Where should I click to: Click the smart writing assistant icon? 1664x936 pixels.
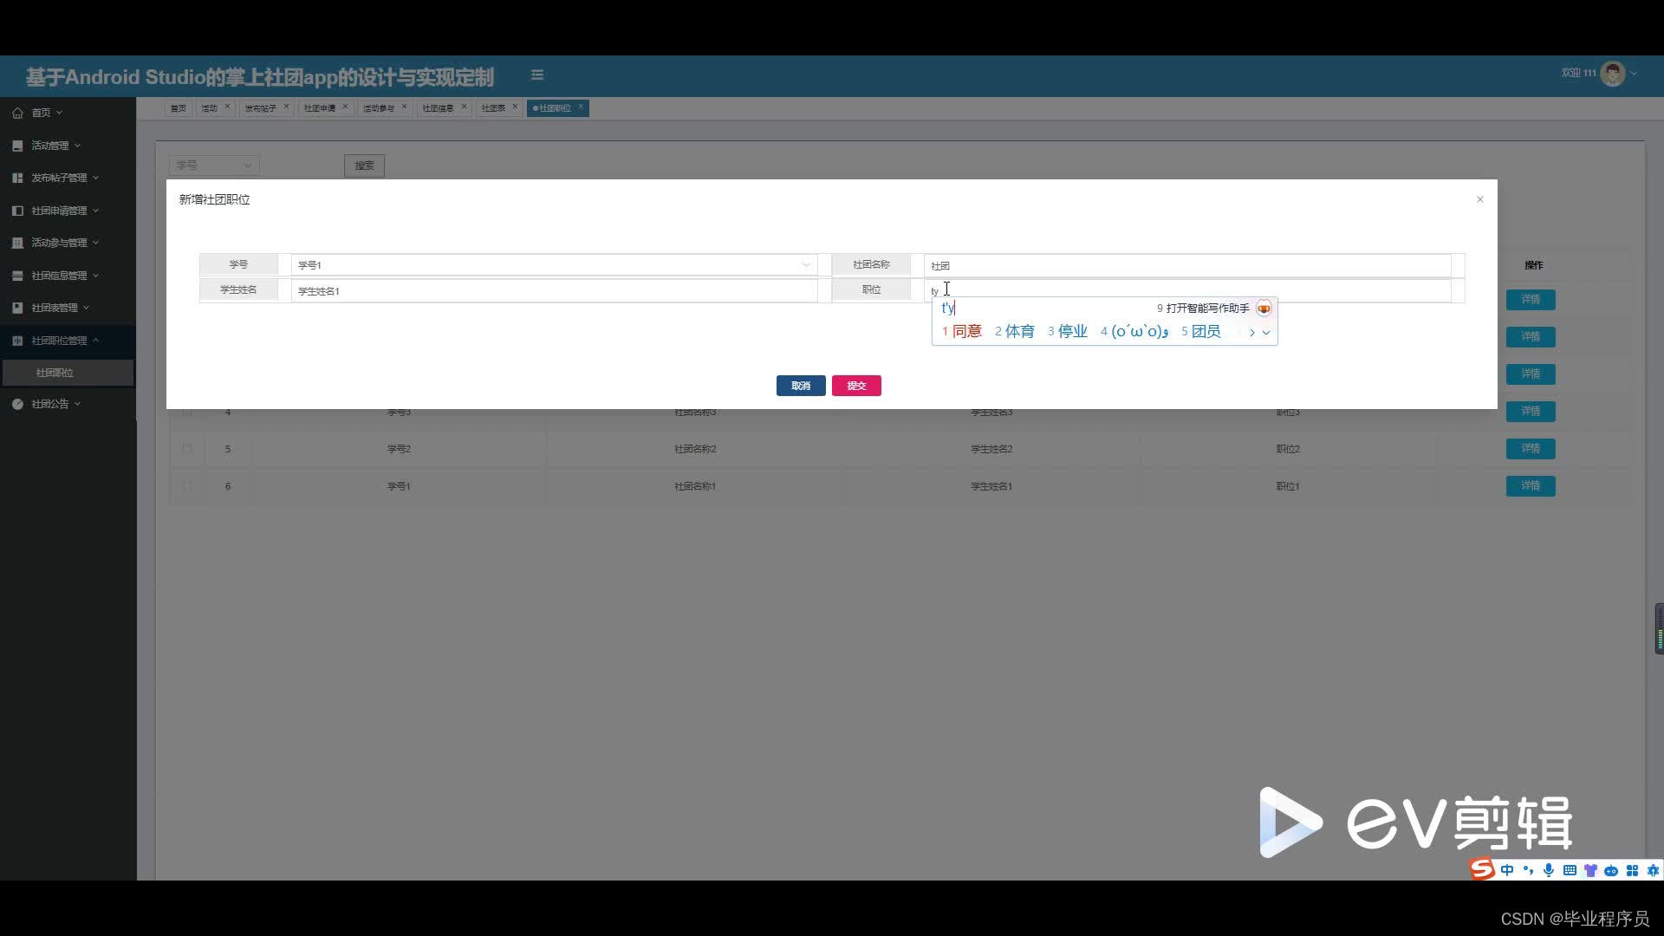tap(1264, 309)
